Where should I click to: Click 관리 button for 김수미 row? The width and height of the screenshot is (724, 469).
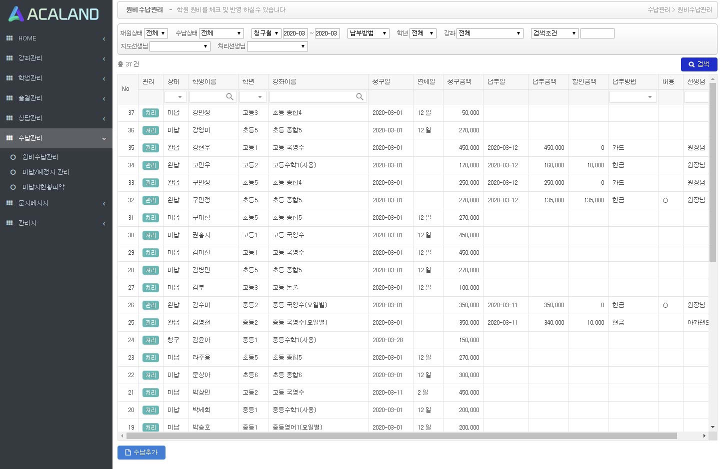(150, 305)
